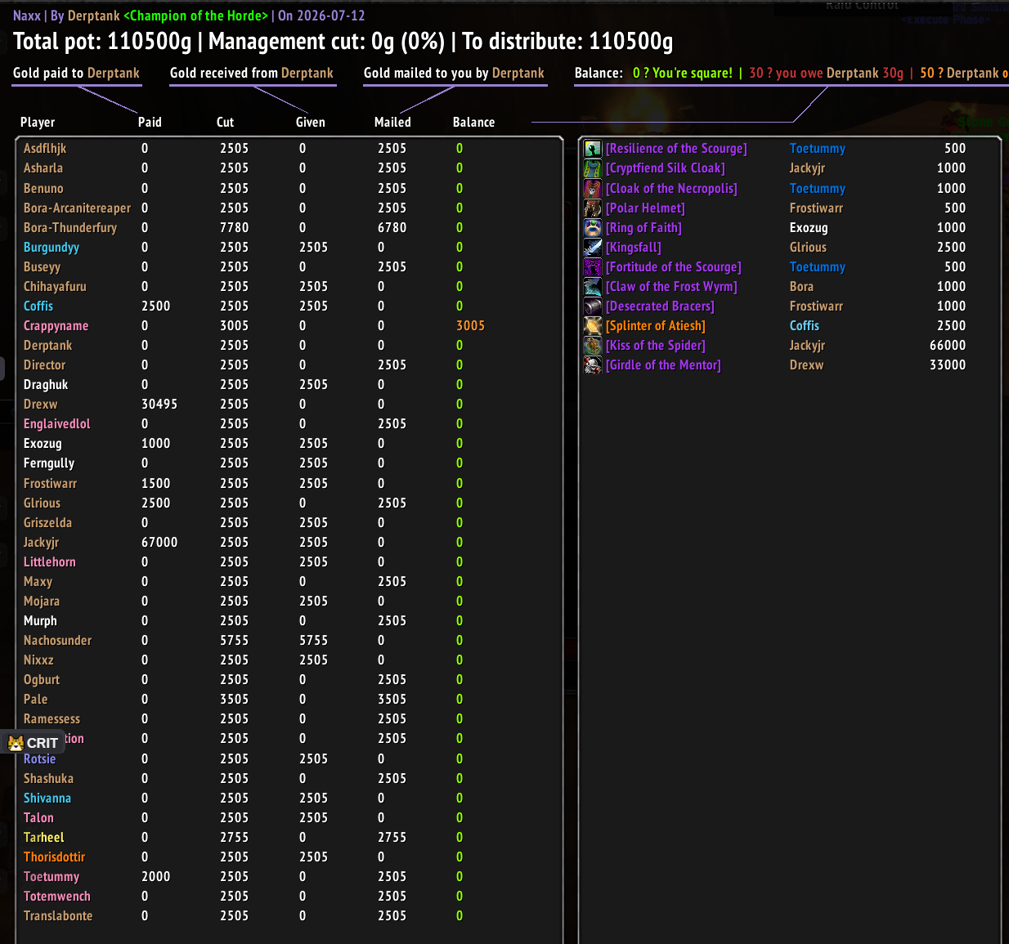
Task: Click the Ring of Faith item icon
Action: [593, 227]
